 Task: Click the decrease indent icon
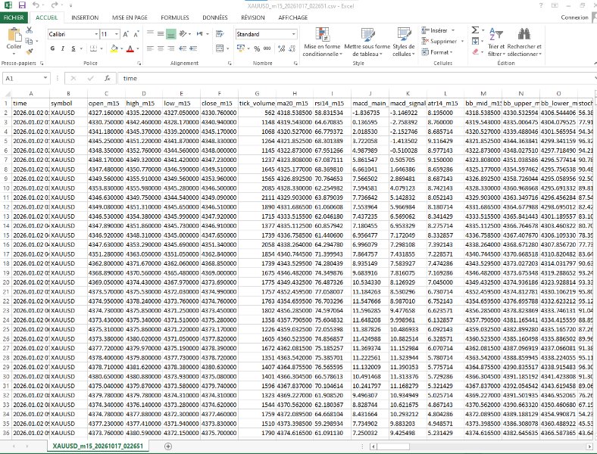coord(183,48)
